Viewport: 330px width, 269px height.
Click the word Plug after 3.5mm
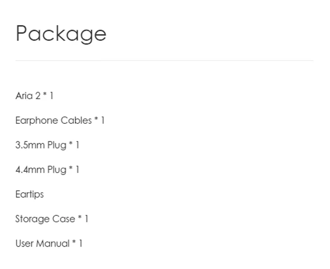(x=57, y=145)
